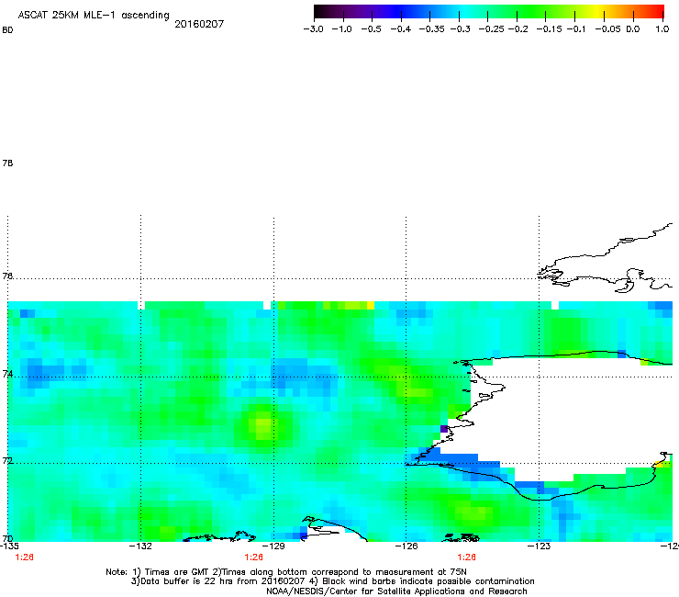Click the latitude label 78
The width and height of the screenshot is (679, 597).
coord(7,163)
